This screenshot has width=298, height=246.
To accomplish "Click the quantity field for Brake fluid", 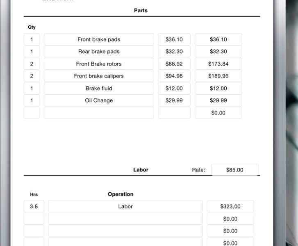I will pos(32,88).
